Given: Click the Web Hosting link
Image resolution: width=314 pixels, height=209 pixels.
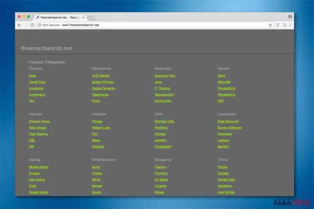Looking at the screenshot, I should pos(38,134).
